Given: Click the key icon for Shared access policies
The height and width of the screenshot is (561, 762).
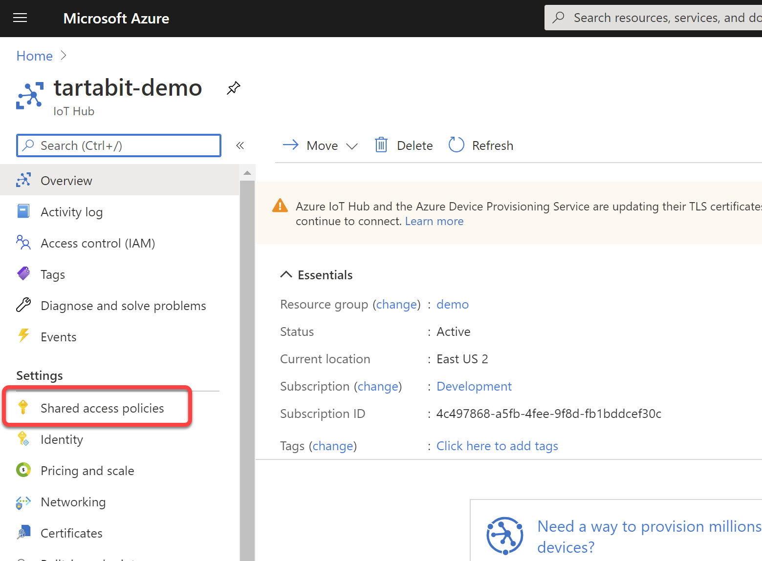Looking at the screenshot, I should pos(23,407).
